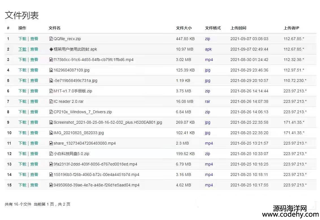320x220 pixels.
Task: View M1T-v1.7.0手册版.zip in row 6
Action: point(34,91)
